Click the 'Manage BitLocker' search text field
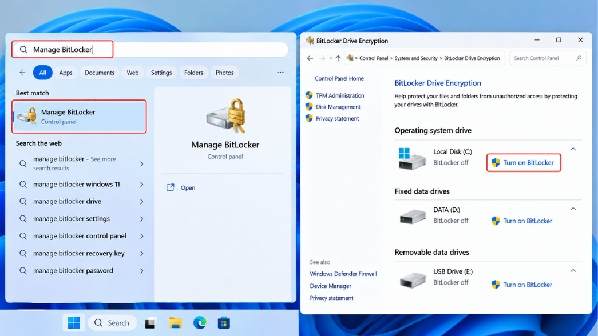The height and width of the screenshot is (336, 598). pyautogui.click(x=151, y=50)
